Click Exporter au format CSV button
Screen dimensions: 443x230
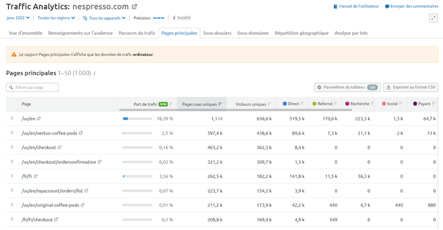click(x=411, y=87)
